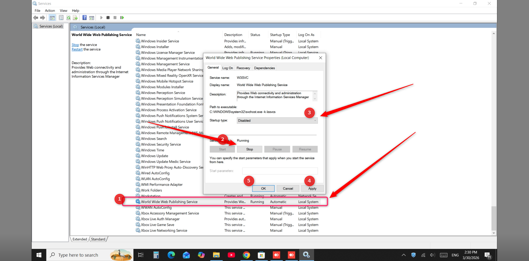Select the General tab in Properties dialog
Image resolution: width=529 pixels, height=261 pixels.
click(x=213, y=68)
